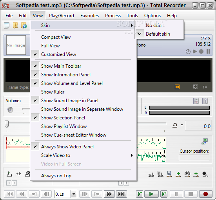
Task: Click the fast forward button
Action: click(109, 194)
